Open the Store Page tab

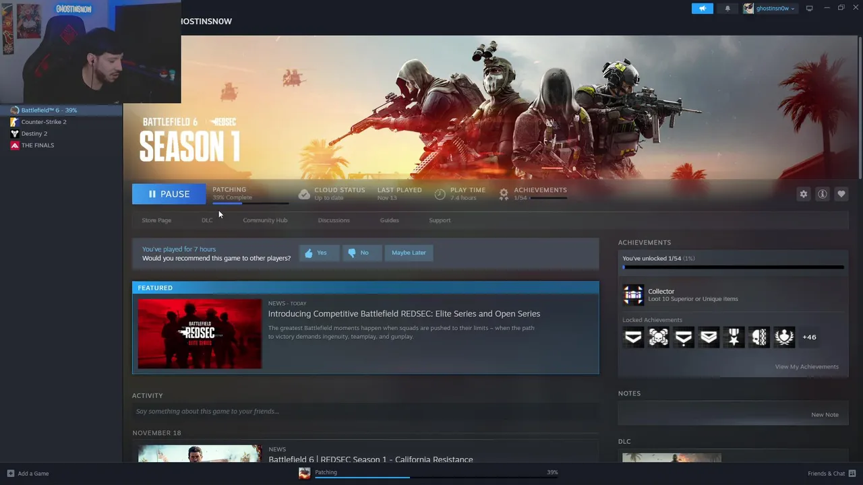click(156, 220)
